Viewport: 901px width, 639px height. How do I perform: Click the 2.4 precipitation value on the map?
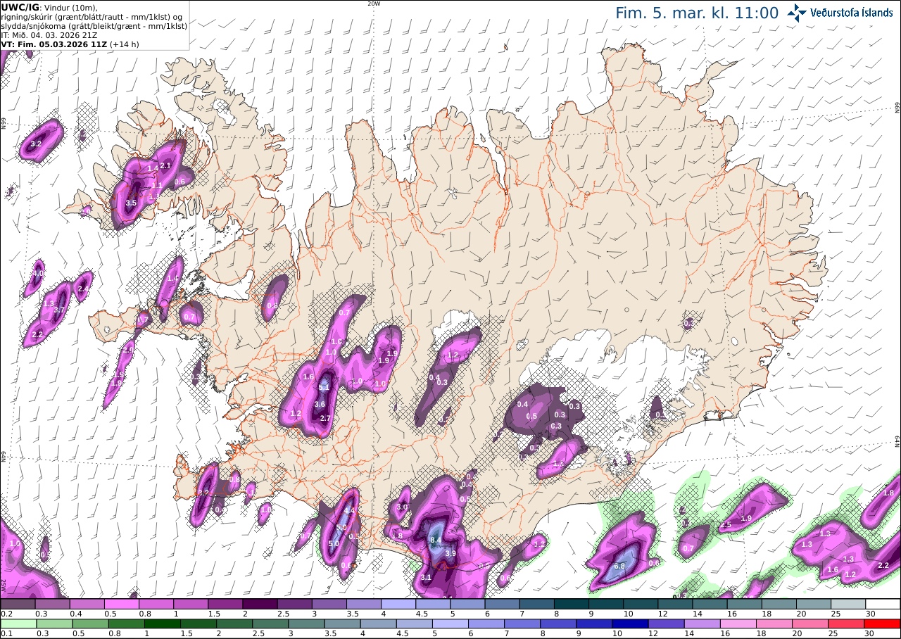click(83, 289)
